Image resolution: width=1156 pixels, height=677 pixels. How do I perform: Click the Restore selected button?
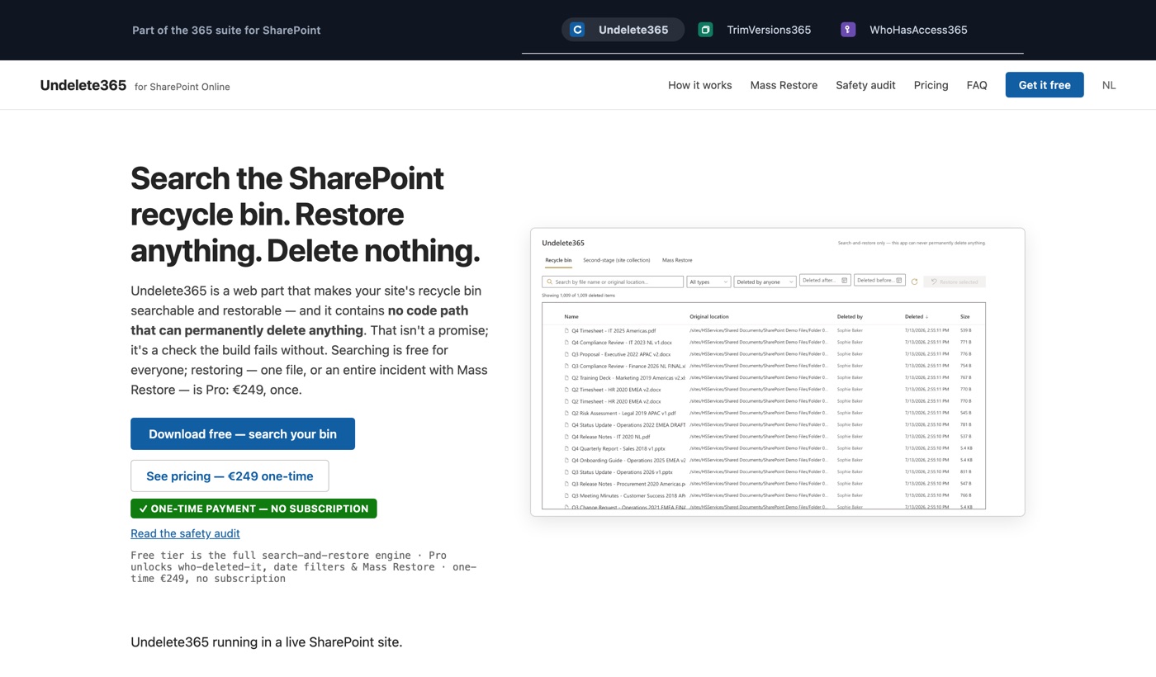pos(955,282)
